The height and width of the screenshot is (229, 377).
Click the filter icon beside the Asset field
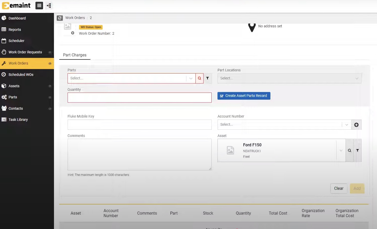tap(358, 150)
